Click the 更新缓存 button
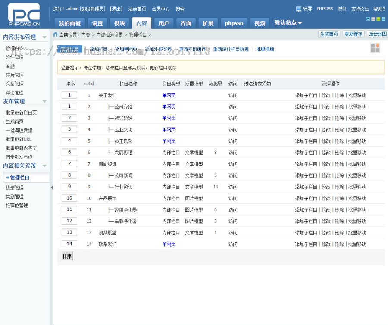Image resolution: width=388 pixels, height=325 pixels. (354, 33)
